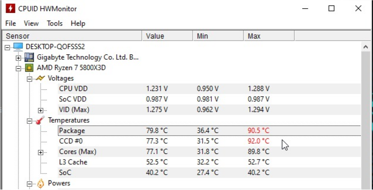
Task: Select the AMD Ryzen 7 5800X3D row
Action: pyautogui.click(x=71, y=68)
